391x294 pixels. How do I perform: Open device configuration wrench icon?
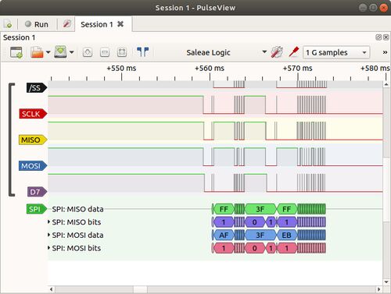277,52
